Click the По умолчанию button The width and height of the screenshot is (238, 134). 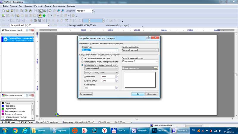tap(86, 94)
